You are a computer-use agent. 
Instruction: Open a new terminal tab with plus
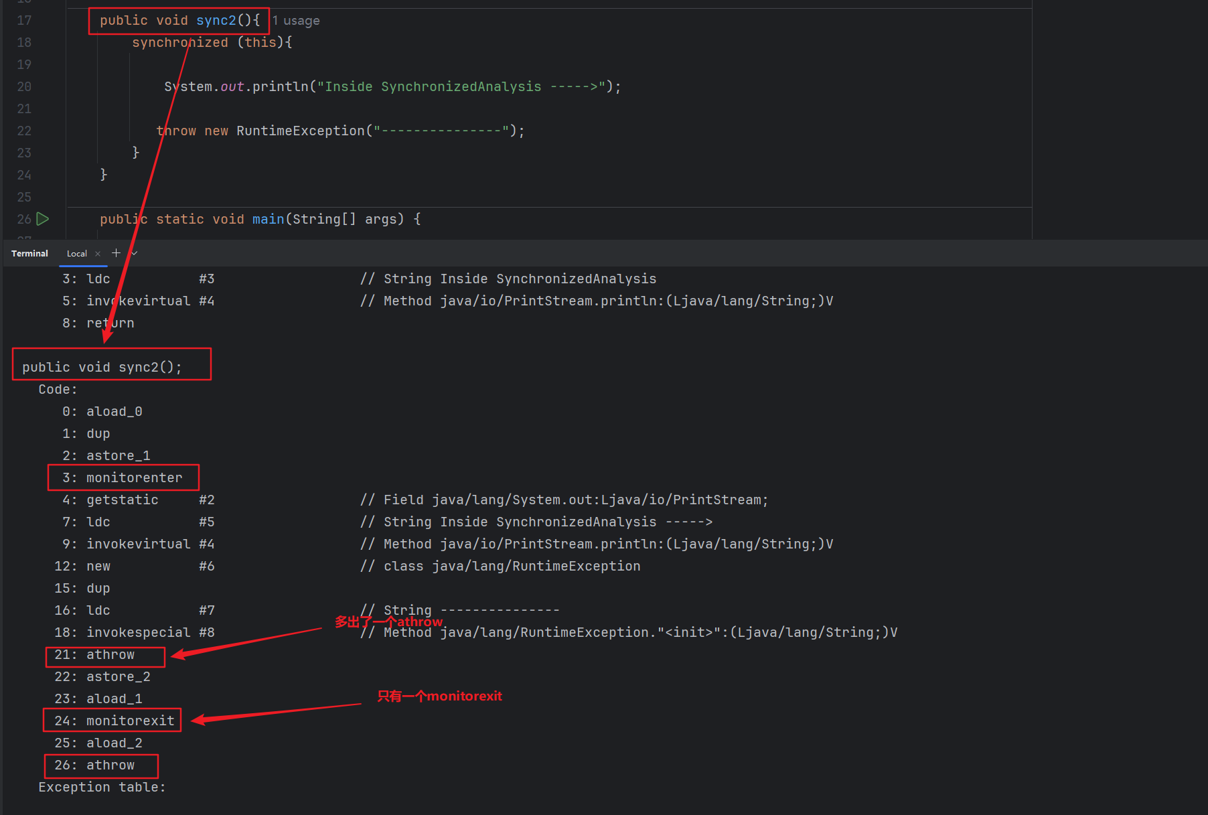click(x=116, y=253)
